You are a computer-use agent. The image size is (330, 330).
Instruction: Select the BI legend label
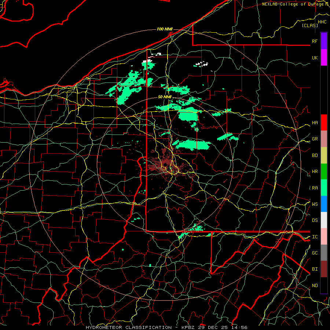coord(315,269)
